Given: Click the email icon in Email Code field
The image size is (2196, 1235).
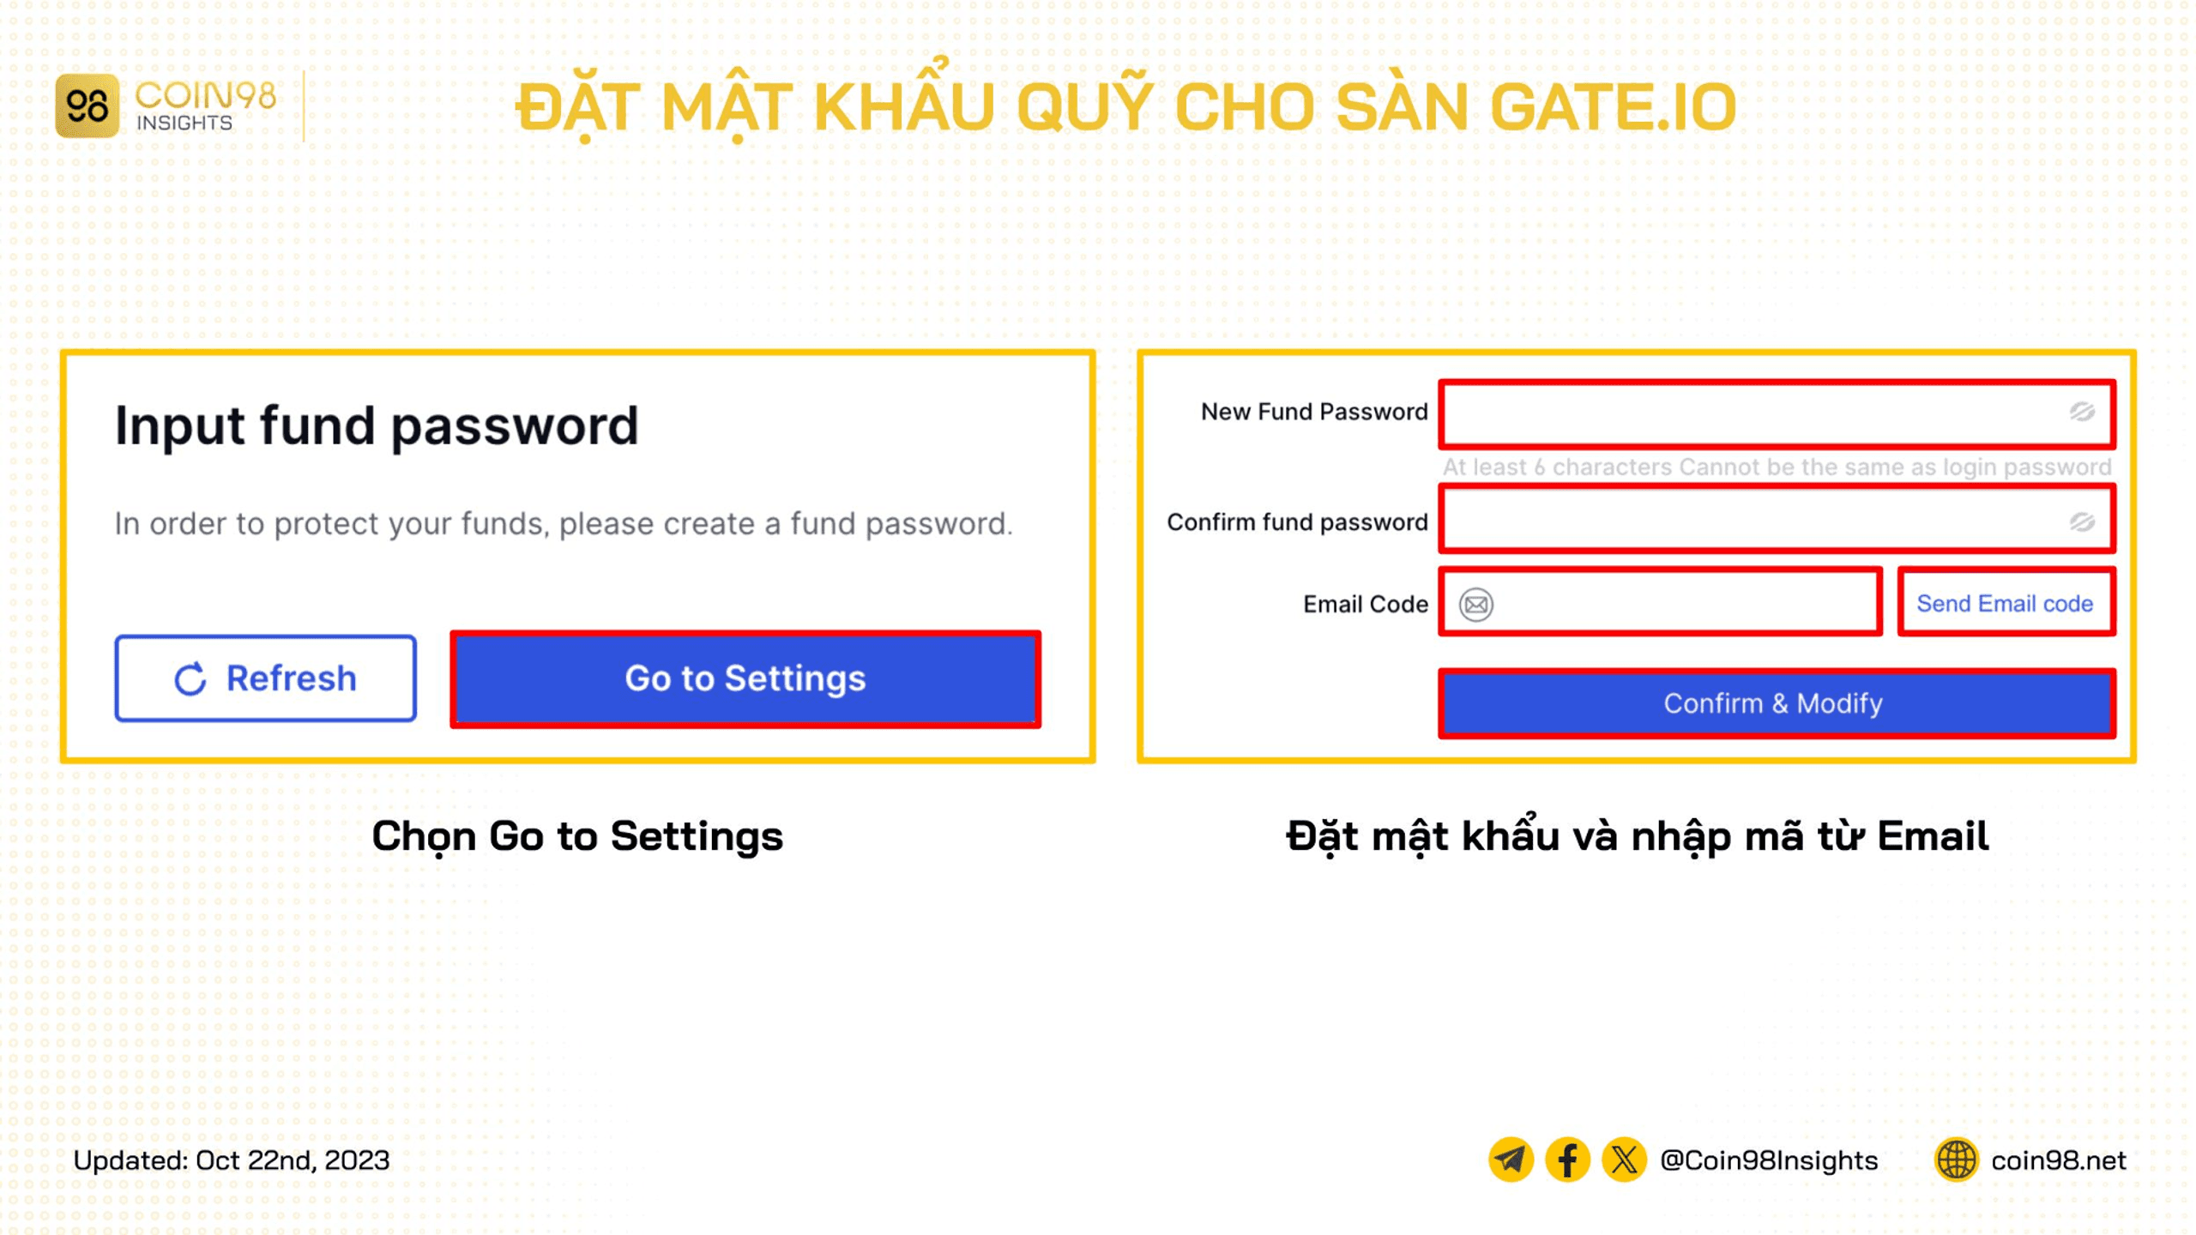Looking at the screenshot, I should [1476, 603].
